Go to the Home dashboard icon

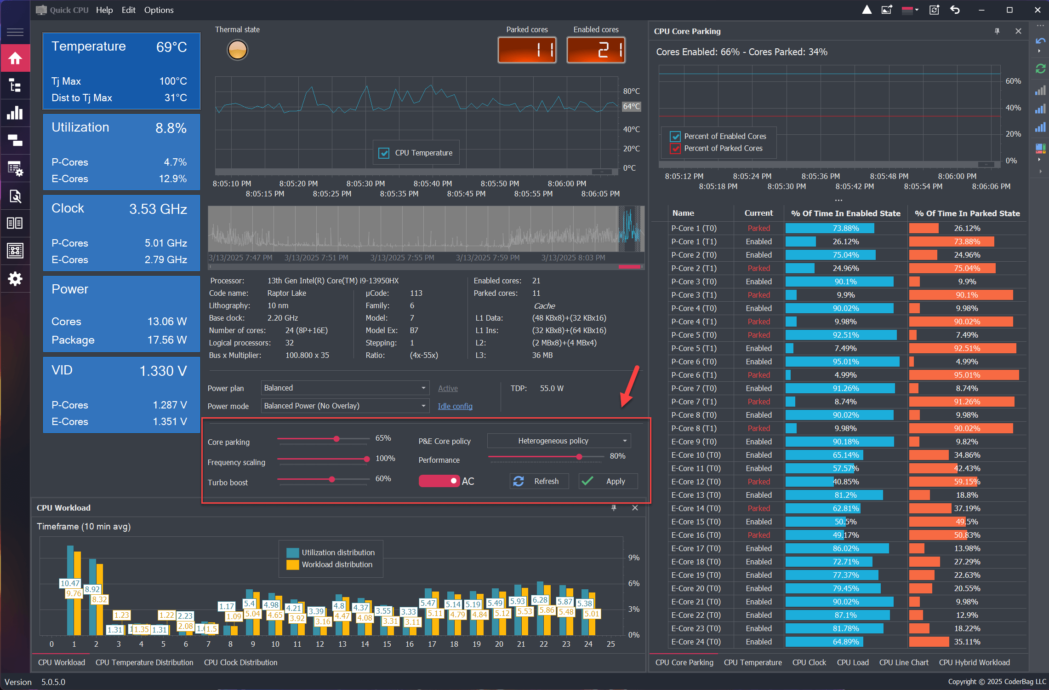(x=15, y=58)
